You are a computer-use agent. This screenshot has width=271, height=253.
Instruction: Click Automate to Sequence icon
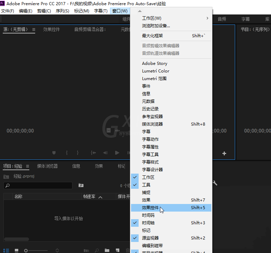point(86,250)
